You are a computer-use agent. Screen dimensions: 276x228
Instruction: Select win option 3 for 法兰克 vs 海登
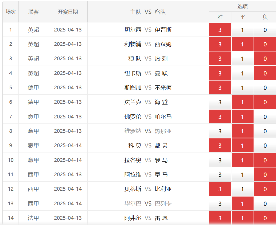click(x=220, y=102)
